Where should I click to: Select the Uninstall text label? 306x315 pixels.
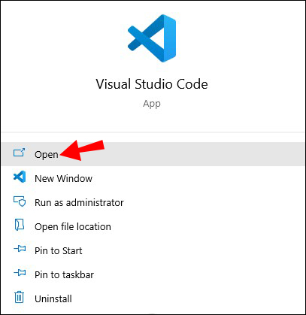coord(53,298)
